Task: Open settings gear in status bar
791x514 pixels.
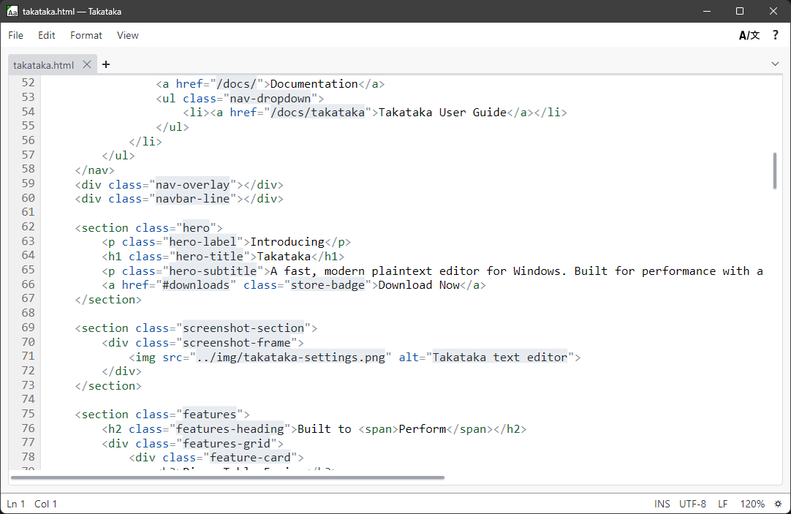Action: 778,504
